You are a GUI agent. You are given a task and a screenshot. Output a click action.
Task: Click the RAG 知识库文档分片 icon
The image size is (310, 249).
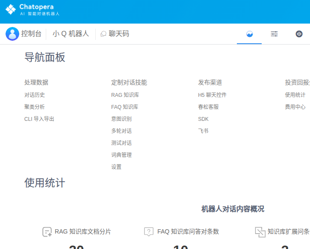click(47, 232)
